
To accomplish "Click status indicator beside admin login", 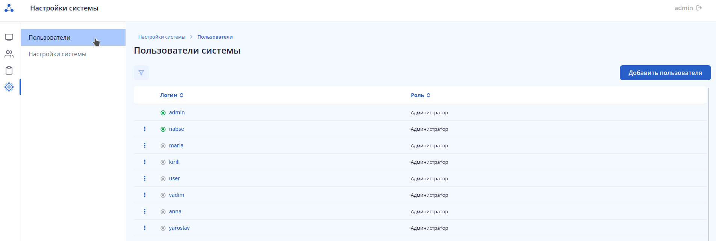I will pos(163,113).
